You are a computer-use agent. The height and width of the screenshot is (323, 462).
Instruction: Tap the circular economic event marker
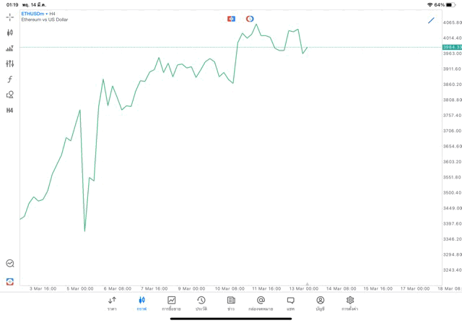(x=250, y=19)
